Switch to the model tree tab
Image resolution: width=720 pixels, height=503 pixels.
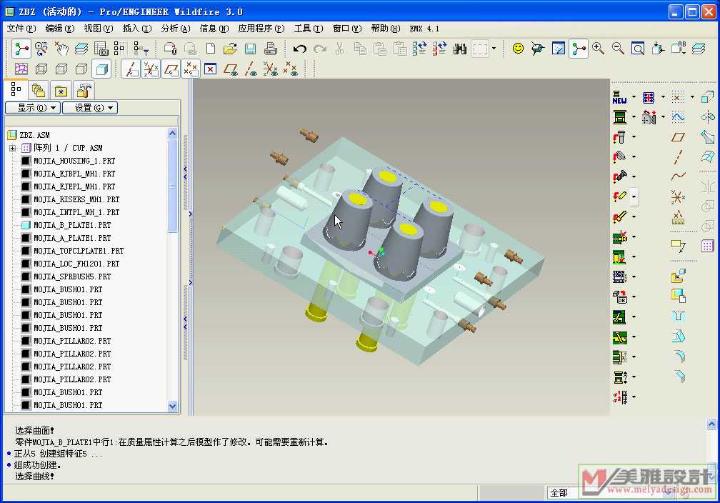pyautogui.click(x=16, y=89)
